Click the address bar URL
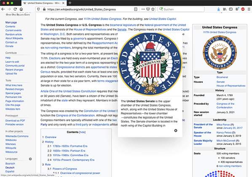The width and height of the screenshot is (252, 177). point(81,9)
